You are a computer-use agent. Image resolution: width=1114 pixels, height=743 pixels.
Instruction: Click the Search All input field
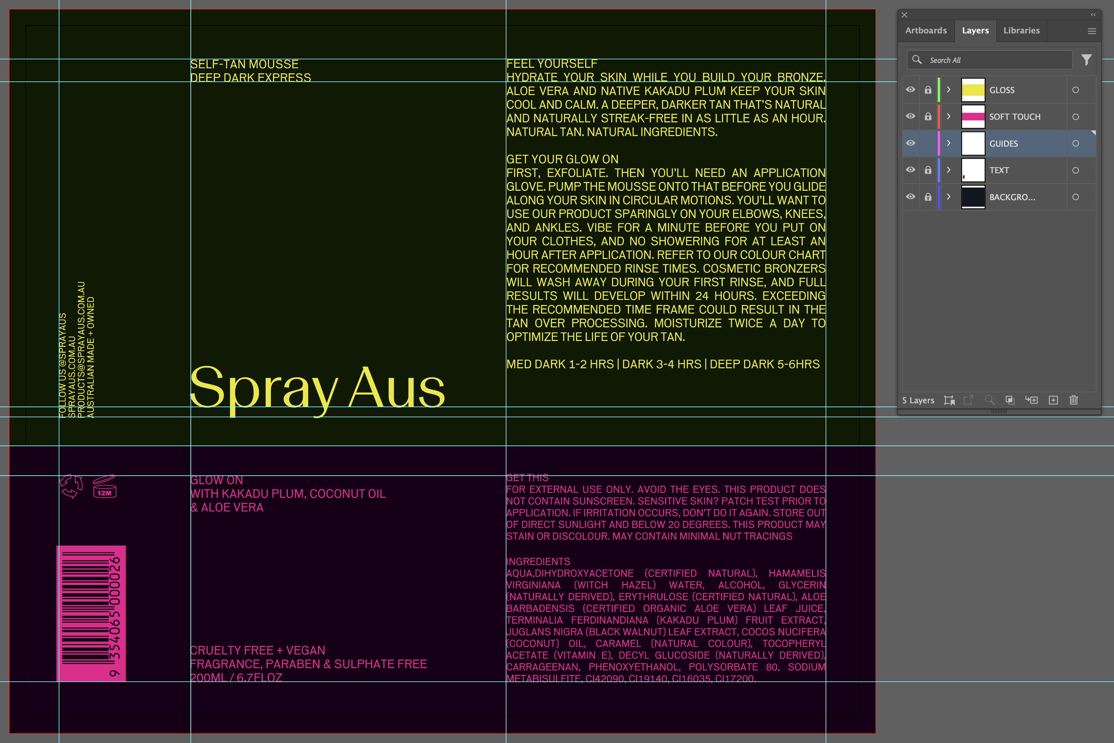click(x=995, y=60)
